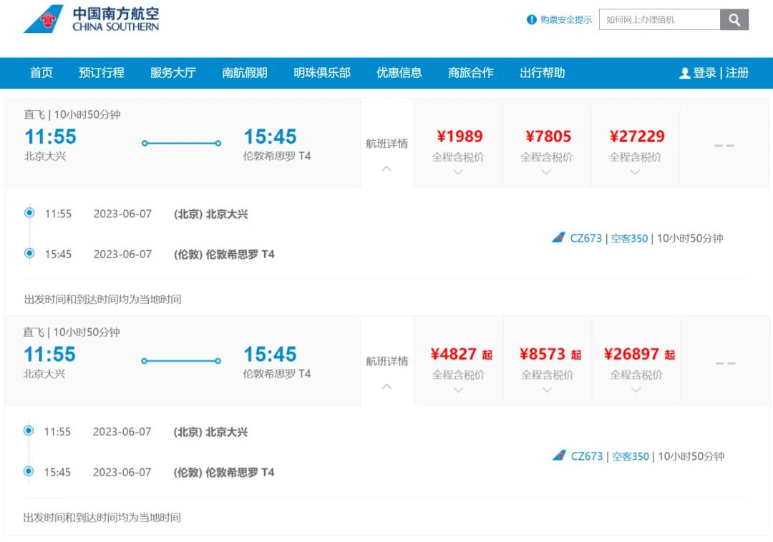Collapse second flight's 航班详情 section
Image resolution: width=773 pixels, height=542 pixels.
click(386, 386)
